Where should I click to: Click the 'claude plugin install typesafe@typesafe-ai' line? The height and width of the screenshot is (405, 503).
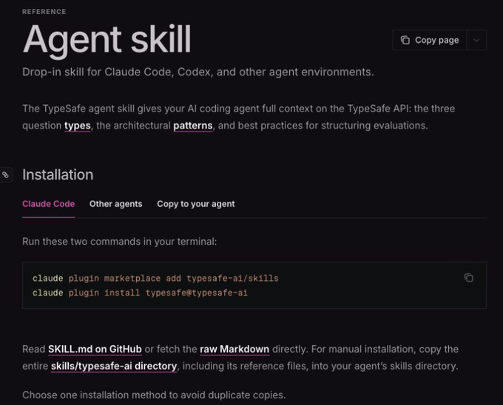[141, 293]
